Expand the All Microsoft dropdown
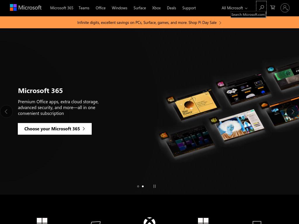This screenshot has height=224, width=299. pos(234,8)
